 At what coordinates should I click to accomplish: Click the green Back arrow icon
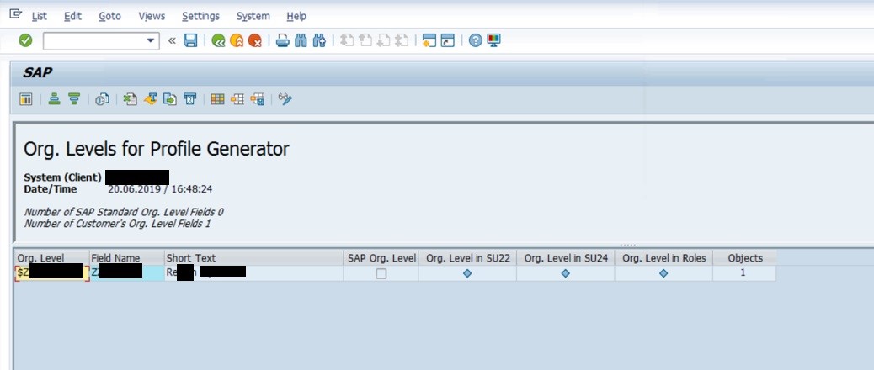(x=219, y=40)
